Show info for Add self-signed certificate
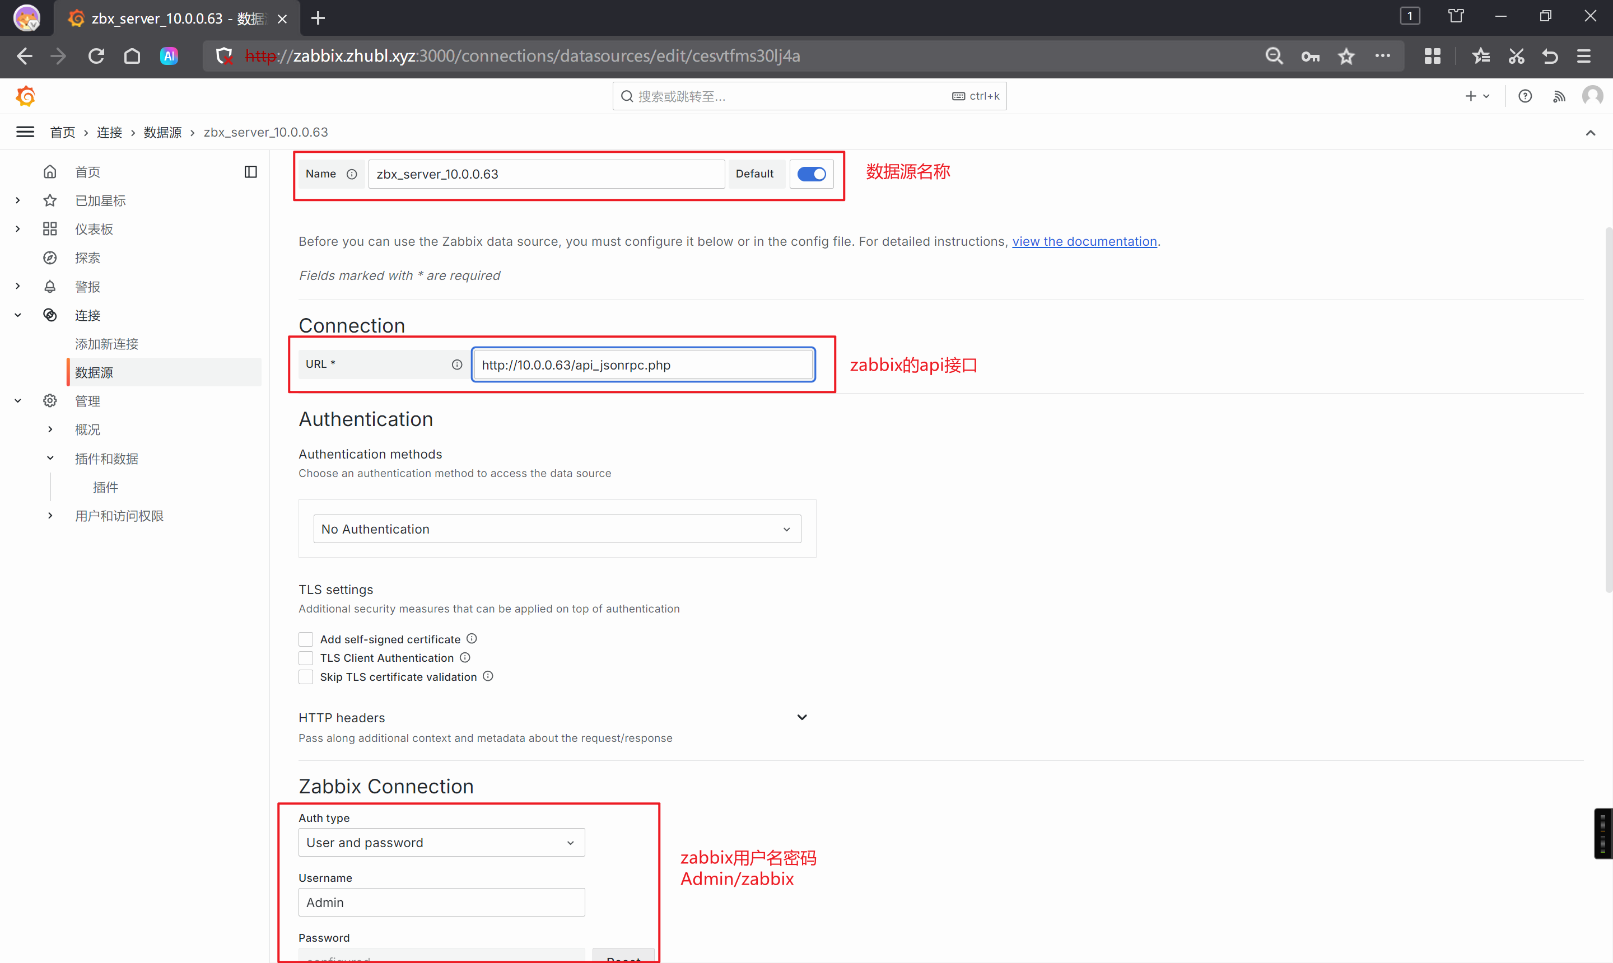The height and width of the screenshot is (963, 1613). (472, 638)
